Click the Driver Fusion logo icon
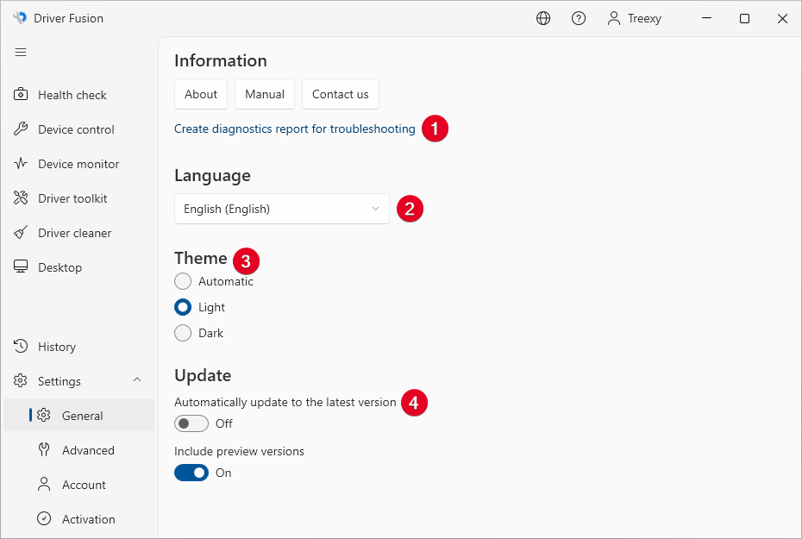Screen dimensions: 802x539 [20, 18]
